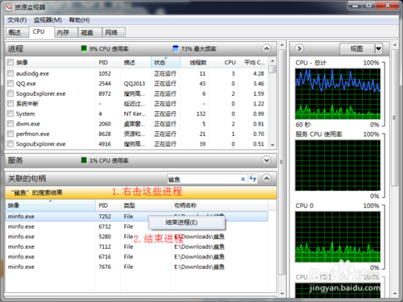This screenshot has height=302, width=403.
Task: Choose 结束进程(E) from context menu
Action: 187,222
